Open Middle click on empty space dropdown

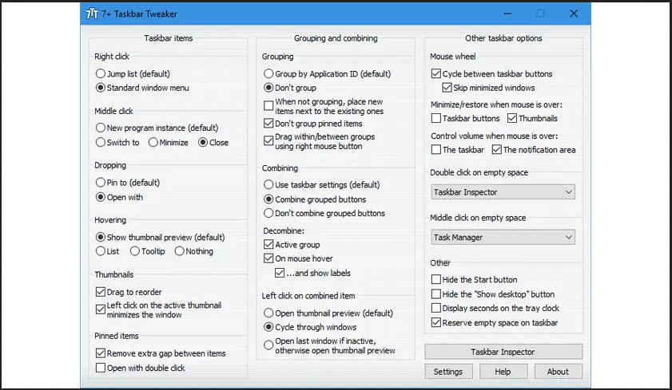(503, 237)
